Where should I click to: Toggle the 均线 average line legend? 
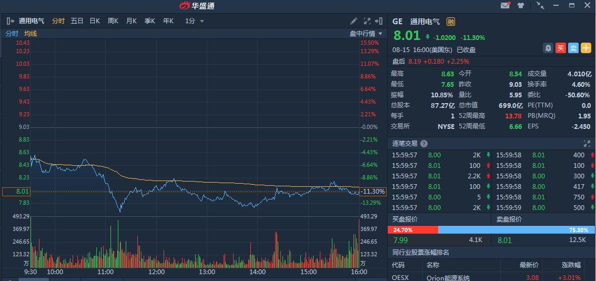point(31,34)
